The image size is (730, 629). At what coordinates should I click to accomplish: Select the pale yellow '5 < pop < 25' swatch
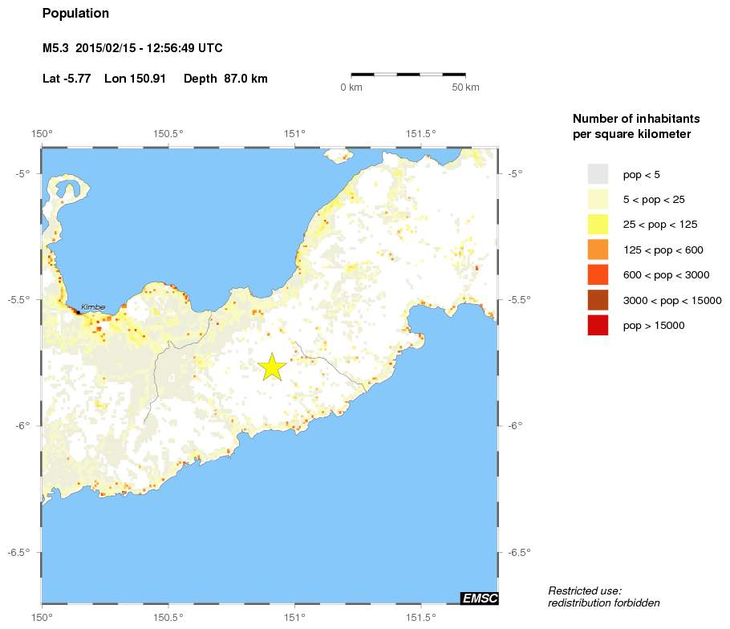[x=598, y=199]
